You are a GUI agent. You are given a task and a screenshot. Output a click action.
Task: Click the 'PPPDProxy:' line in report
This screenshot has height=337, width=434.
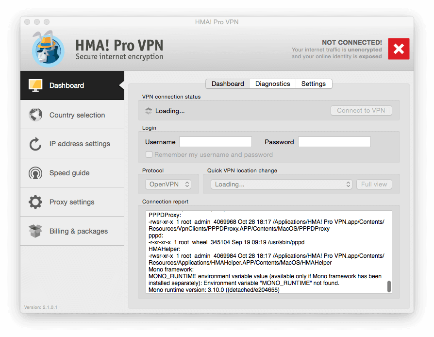165,215
